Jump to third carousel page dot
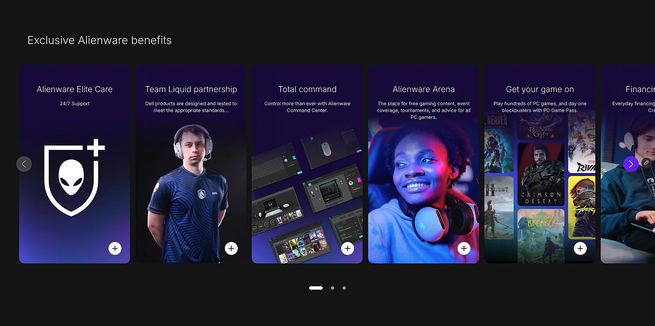This screenshot has height=326, width=655. 344,288
